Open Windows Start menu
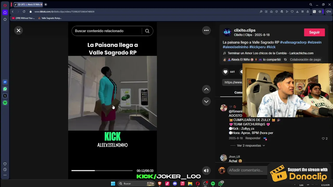This screenshot has width=333, height=187. point(113,184)
